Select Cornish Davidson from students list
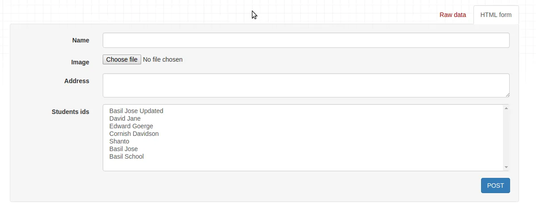The image size is (536, 215). 134,134
